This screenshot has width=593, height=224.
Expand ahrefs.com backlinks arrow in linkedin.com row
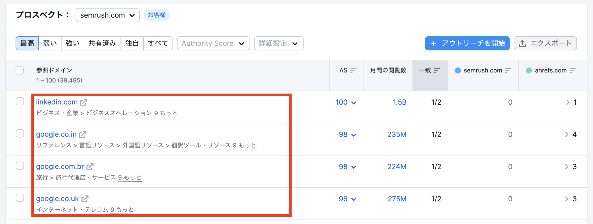568,102
